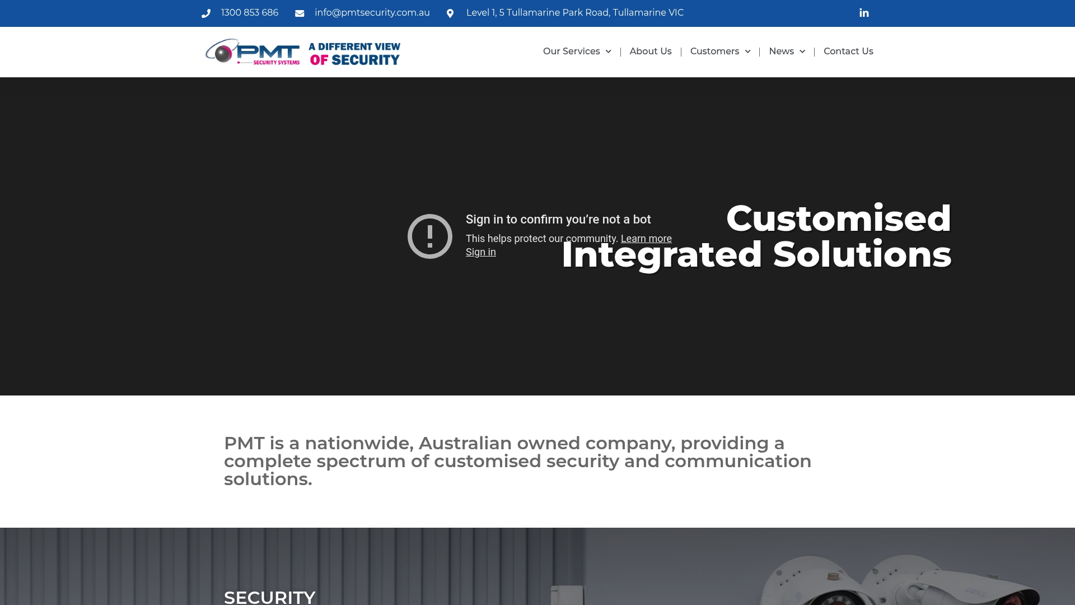Click the Tullamarine Park Road address
Viewport: 1075px width, 605px height.
point(574,13)
